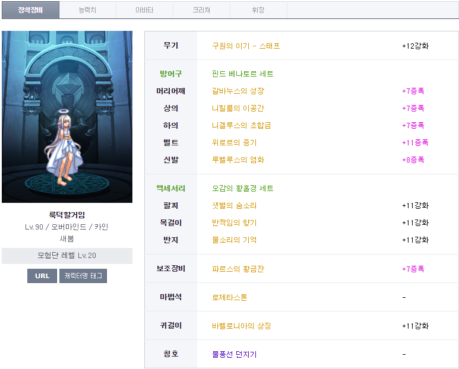Click armor set name 핀드 베나토르 세트
The width and height of the screenshot is (459, 369).
[243, 74]
